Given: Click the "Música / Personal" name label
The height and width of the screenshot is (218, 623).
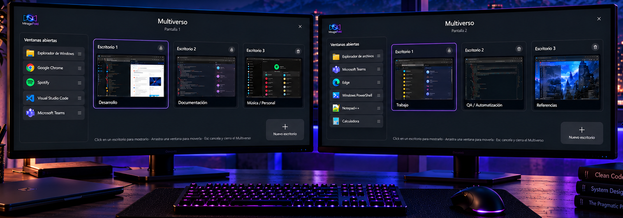Looking at the screenshot, I should coord(261,103).
